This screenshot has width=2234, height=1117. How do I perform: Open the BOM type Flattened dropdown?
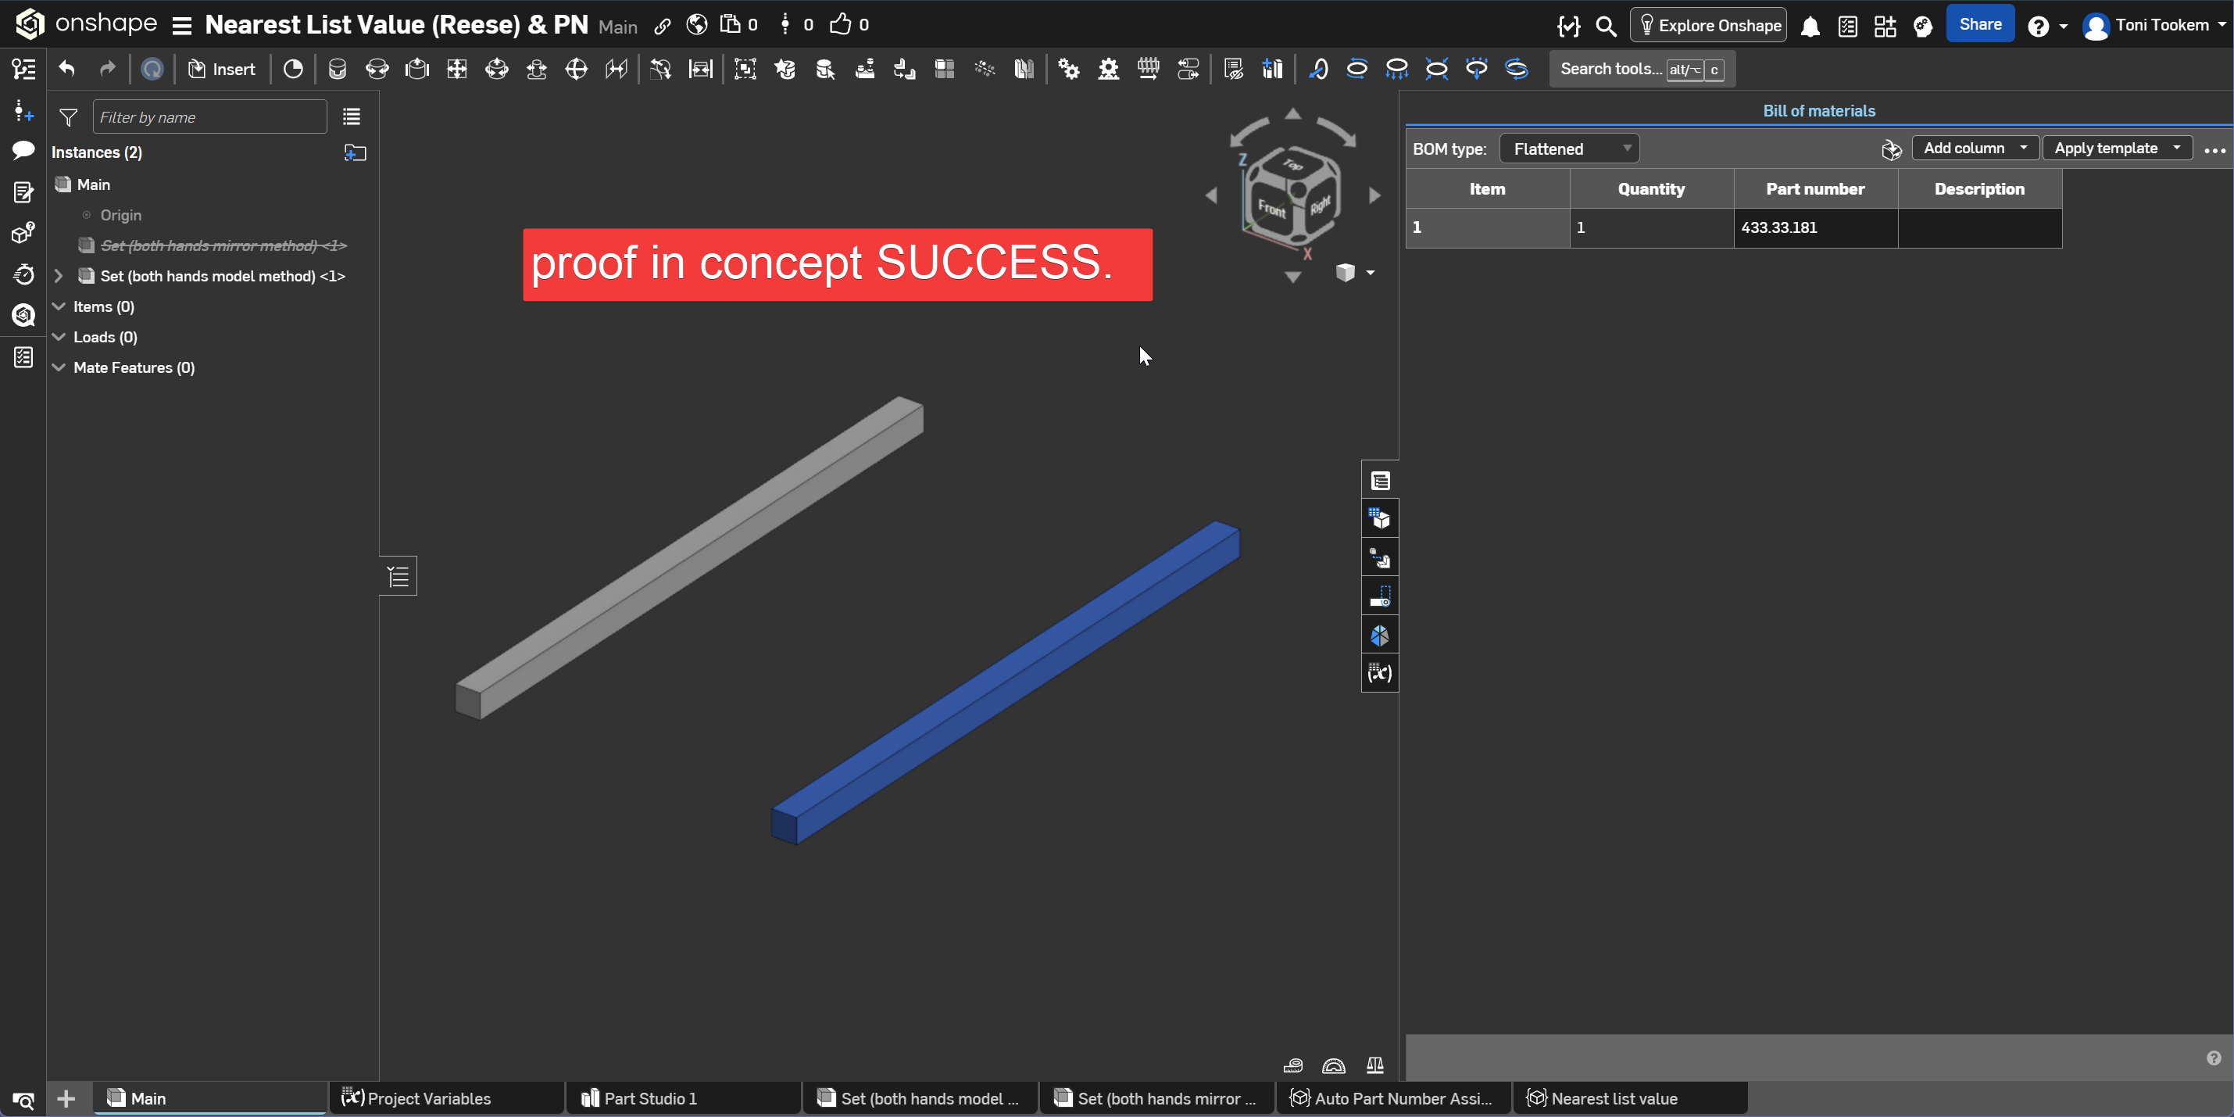click(1568, 149)
